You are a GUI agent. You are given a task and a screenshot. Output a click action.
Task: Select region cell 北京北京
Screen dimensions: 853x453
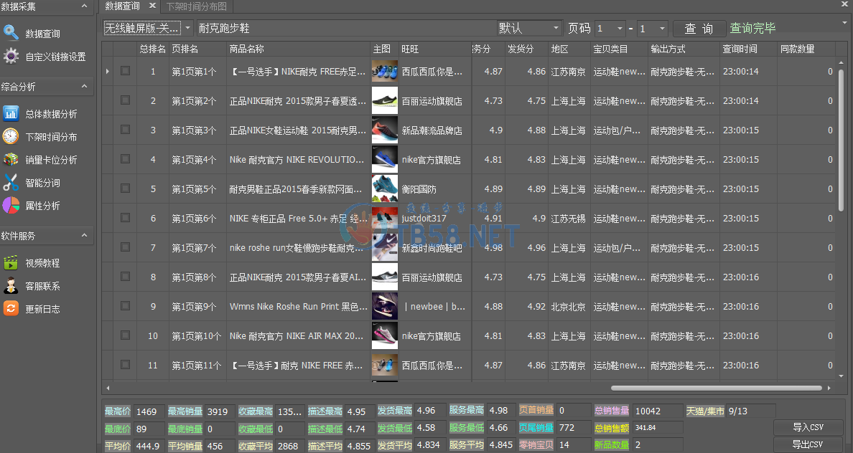pos(569,306)
